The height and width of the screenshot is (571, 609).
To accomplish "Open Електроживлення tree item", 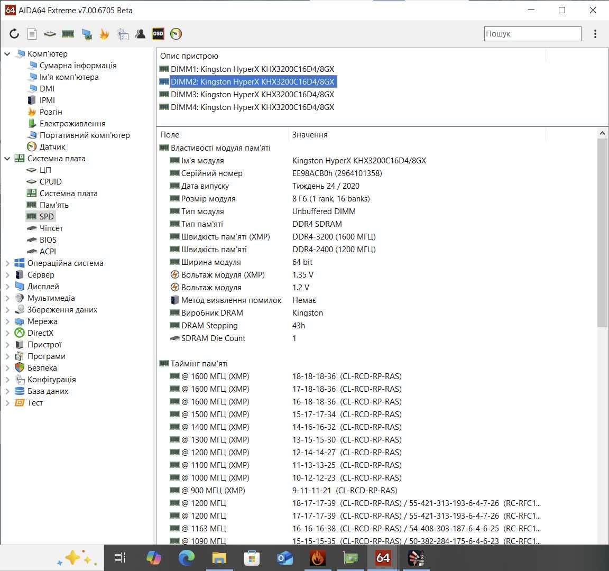I will 72,124.
